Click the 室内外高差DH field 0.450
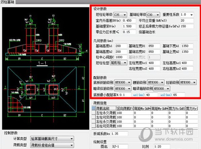Screen dimensions: 201x149 [129, 20]
